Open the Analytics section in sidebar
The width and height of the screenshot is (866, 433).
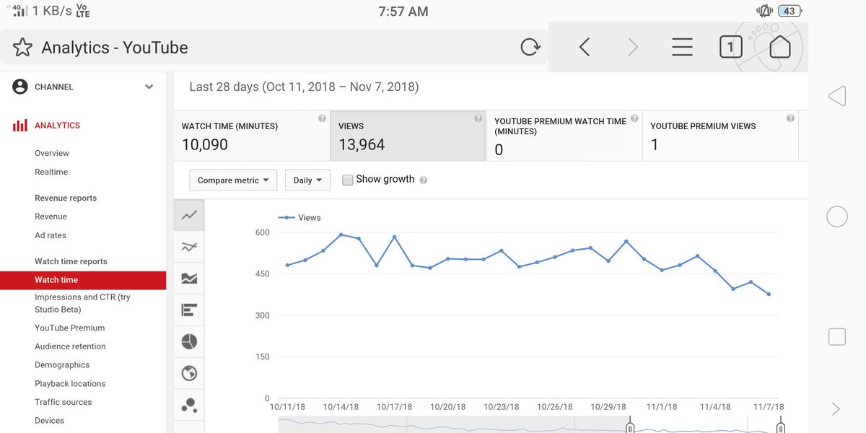click(57, 126)
